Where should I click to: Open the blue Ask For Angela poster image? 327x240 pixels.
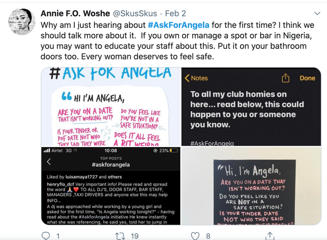(111, 107)
